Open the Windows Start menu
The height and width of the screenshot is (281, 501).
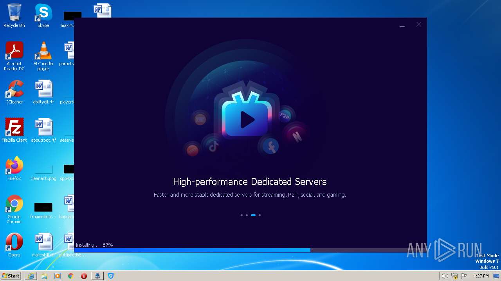pos(11,276)
